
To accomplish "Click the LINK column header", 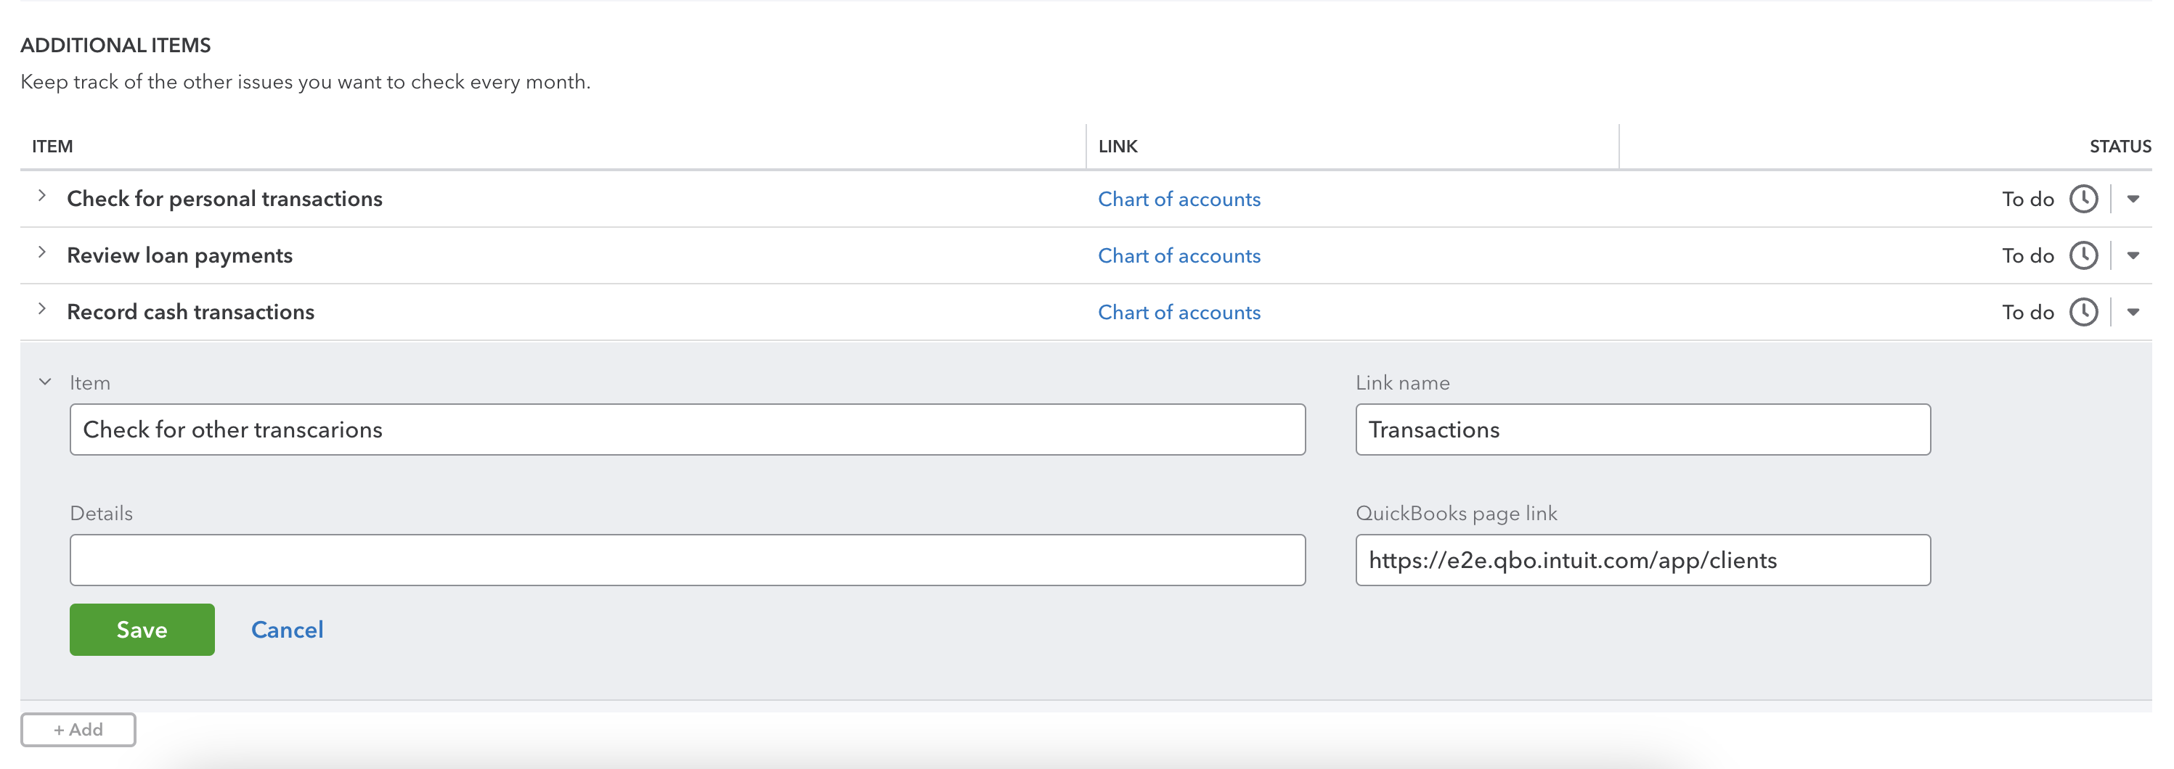I will coord(1117,147).
